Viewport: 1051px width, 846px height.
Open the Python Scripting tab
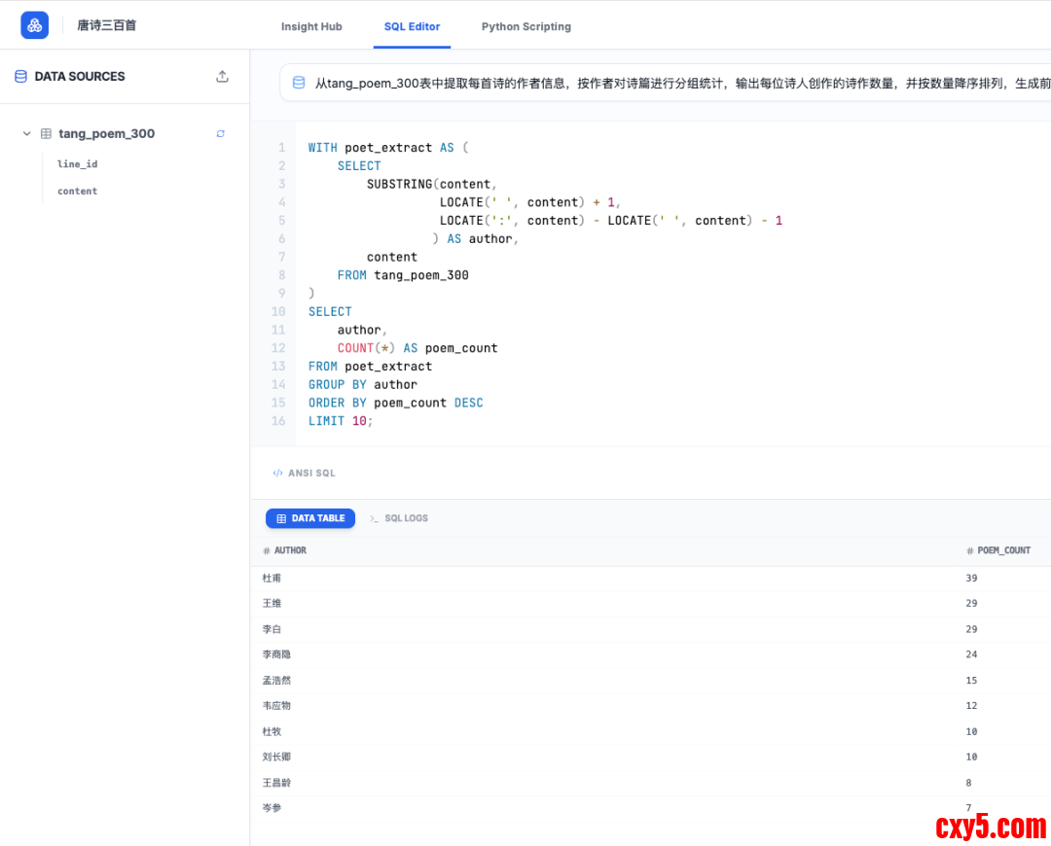(x=525, y=26)
